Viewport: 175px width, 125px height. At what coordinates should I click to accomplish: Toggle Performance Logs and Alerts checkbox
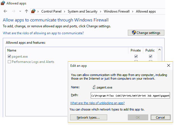(x=9, y=62)
